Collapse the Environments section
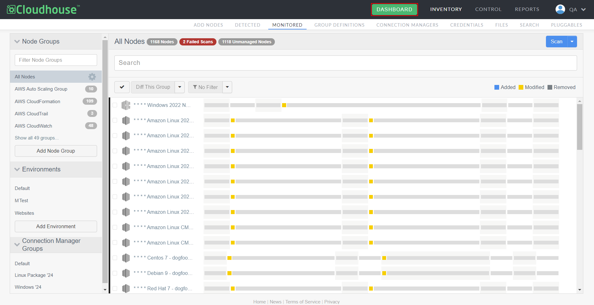Viewport: 594px width, 305px height. 17,169
